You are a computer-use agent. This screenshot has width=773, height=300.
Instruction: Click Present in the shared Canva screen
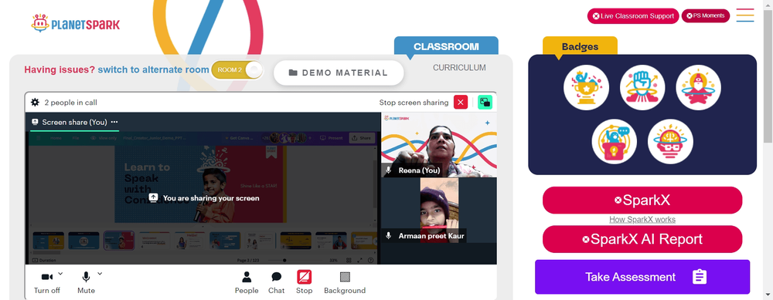pos(332,138)
